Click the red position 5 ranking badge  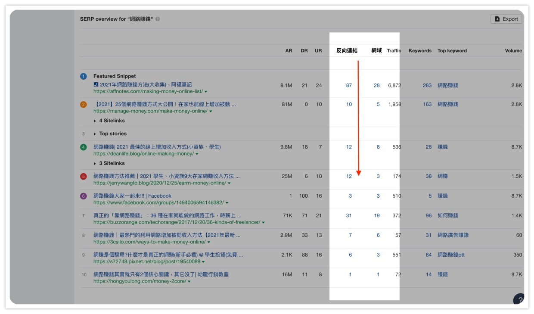point(83,175)
